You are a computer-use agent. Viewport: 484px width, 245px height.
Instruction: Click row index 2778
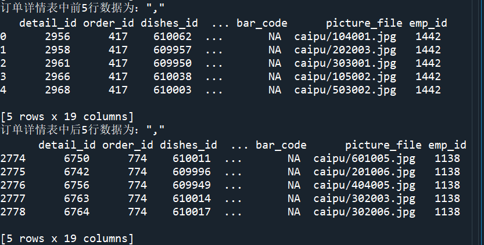point(13,212)
